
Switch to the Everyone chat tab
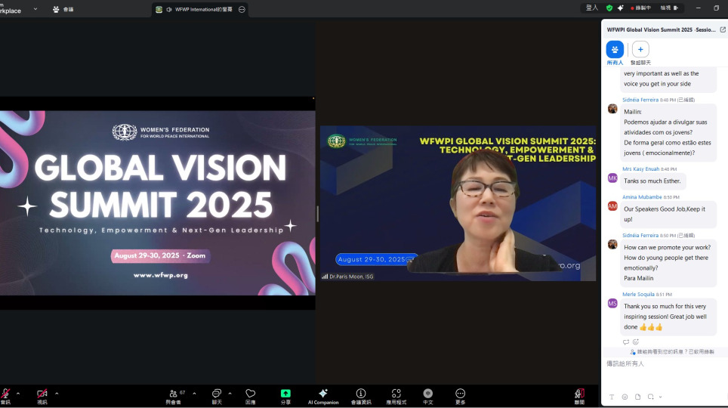(615, 50)
